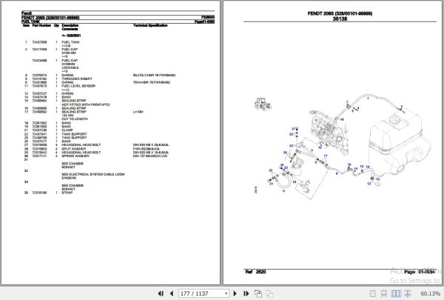Click the TANK SUPPORT entry for item 22
Viewport: 444px width, 300px height.
74,134
